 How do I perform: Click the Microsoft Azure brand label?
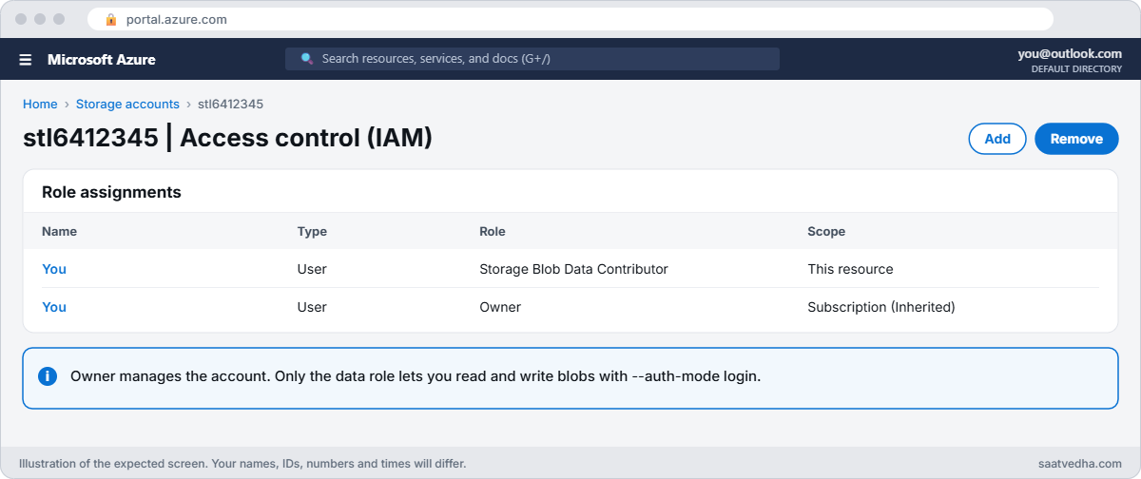click(x=102, y=59)
